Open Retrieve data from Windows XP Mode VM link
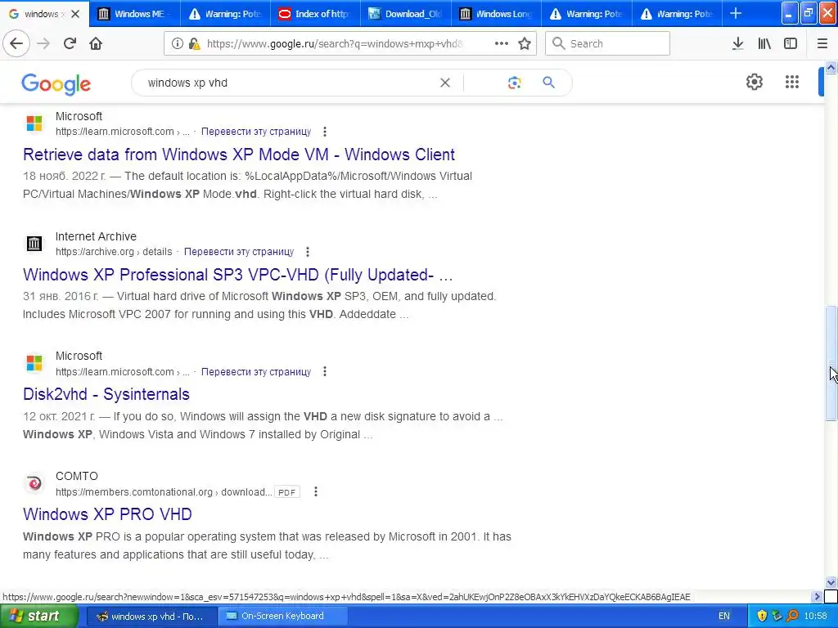 pos(239,155)
